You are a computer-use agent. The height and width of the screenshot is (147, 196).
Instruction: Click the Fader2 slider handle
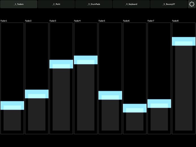pos(37,94)
